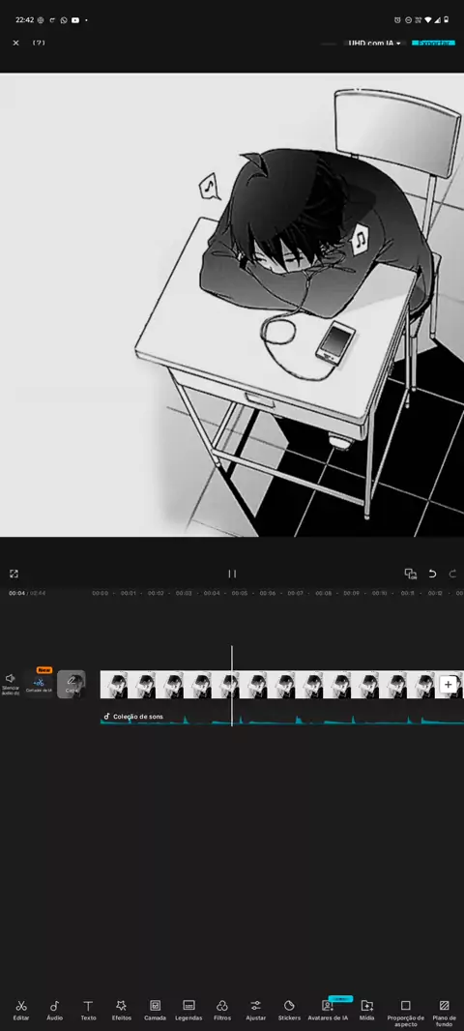
Task: Open the Cortador de IA tool
Action: point(40,685)
